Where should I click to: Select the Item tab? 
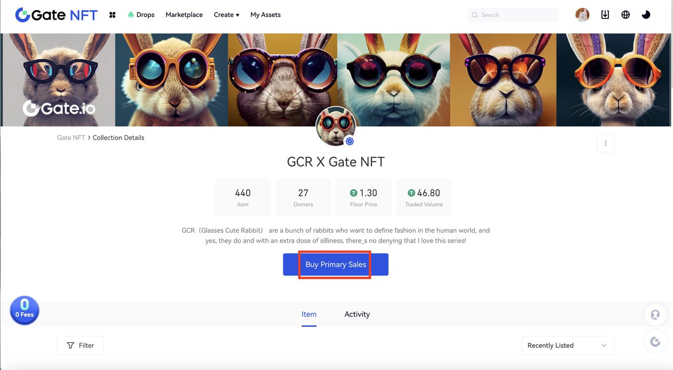pyautogui.click(x=309, y=314)
